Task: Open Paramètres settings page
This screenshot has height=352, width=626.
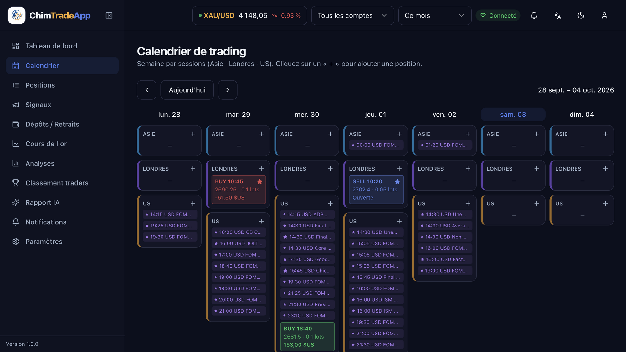Action: 62,242
